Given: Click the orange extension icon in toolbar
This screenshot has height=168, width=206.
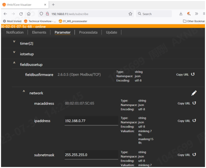Looking at the screenshot, I should click(189, 14).
